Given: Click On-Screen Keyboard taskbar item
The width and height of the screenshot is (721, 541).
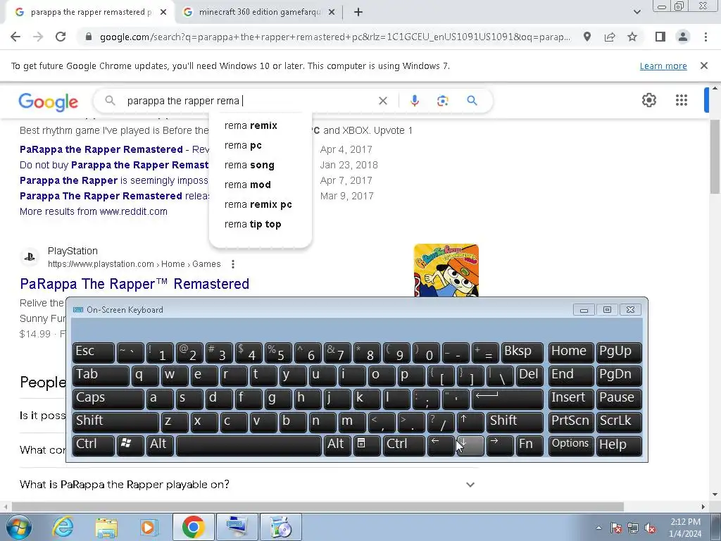Looking at the screenshot, I should pos(237,527).
